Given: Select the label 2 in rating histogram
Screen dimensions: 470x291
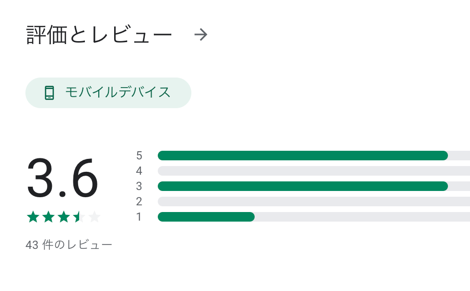Looking at the screenshot, I should [x=139, y=201].
